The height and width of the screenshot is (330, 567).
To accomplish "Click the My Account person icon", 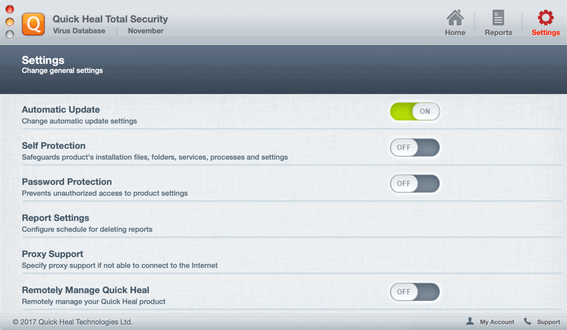I will click(x=470, y=322).
